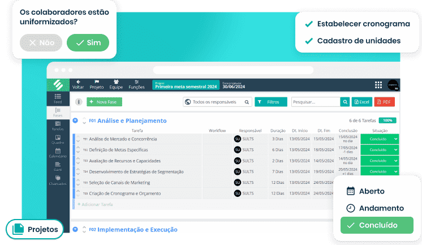Click reorder arrows on Seleção de Canais row

(78, 183)
